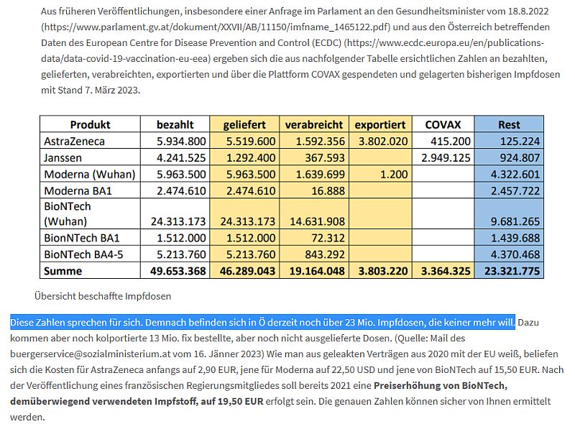575x424 pixels.
Task: Click Moderna BA1 administered value 16.888
Action: click(x=328, y=190)
